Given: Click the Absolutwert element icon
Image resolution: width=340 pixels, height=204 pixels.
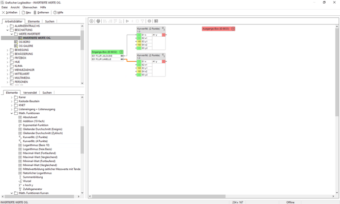Looking at the screenshot, I should coord(20,117).
